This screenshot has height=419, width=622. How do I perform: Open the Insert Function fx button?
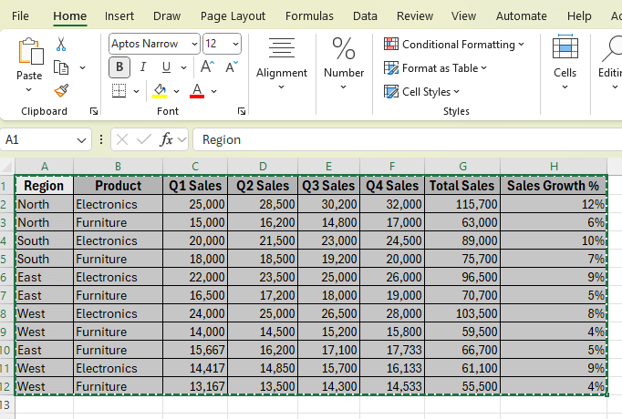tap(166, 139)
